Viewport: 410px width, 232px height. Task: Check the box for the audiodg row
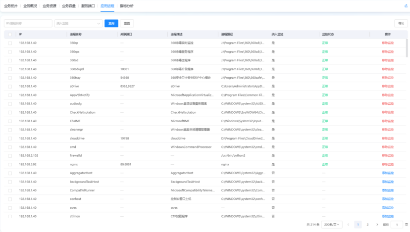[10, 104]
